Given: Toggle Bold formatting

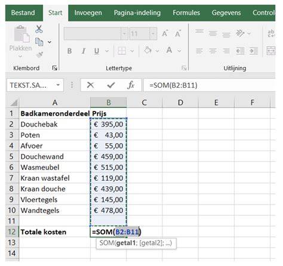Looking at the screenshot, I should click(x=69, y=51).
